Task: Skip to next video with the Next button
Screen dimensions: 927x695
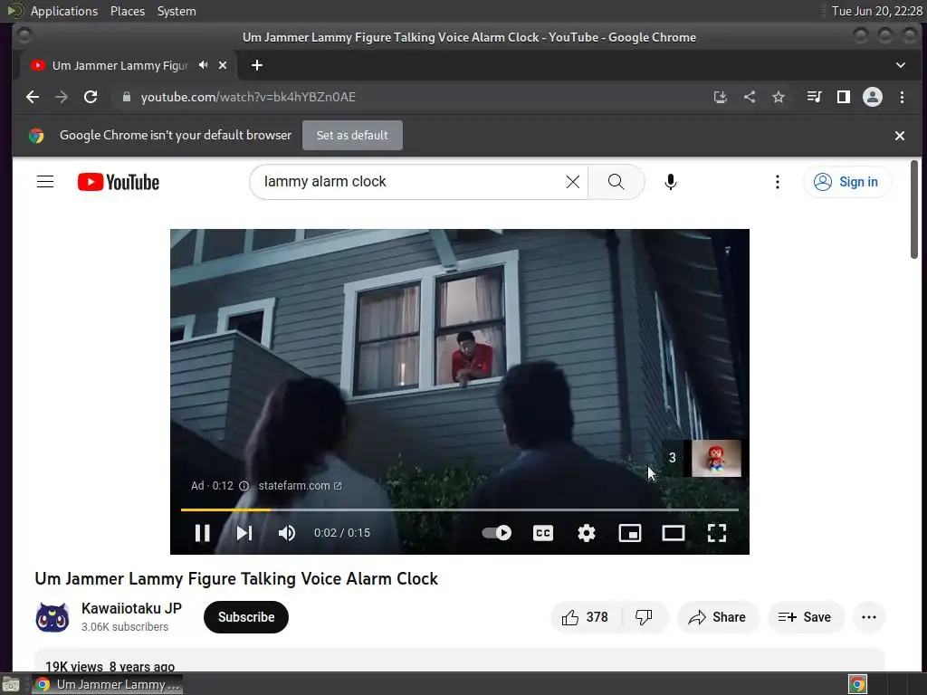Action: pos(244,533)
